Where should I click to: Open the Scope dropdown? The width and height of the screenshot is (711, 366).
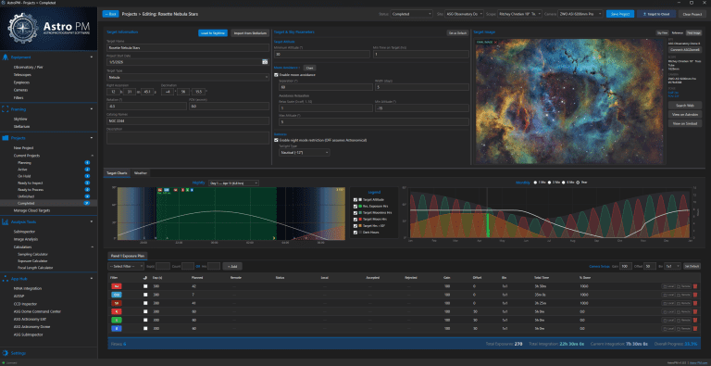click(x=519, y=14)
